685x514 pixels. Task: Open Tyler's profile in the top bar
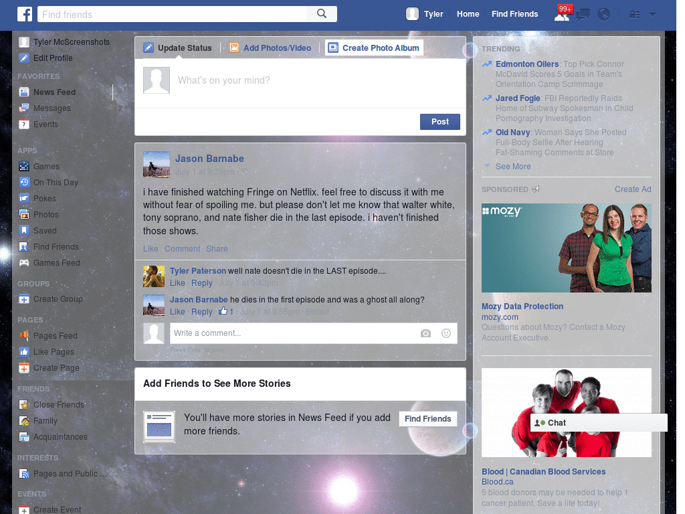425,14
